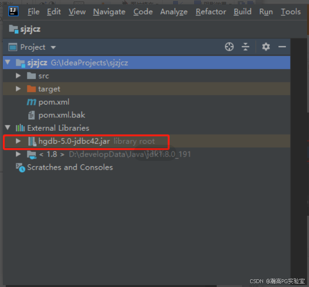Select External Libraries row
309x287 pixels.
[146, 128]
